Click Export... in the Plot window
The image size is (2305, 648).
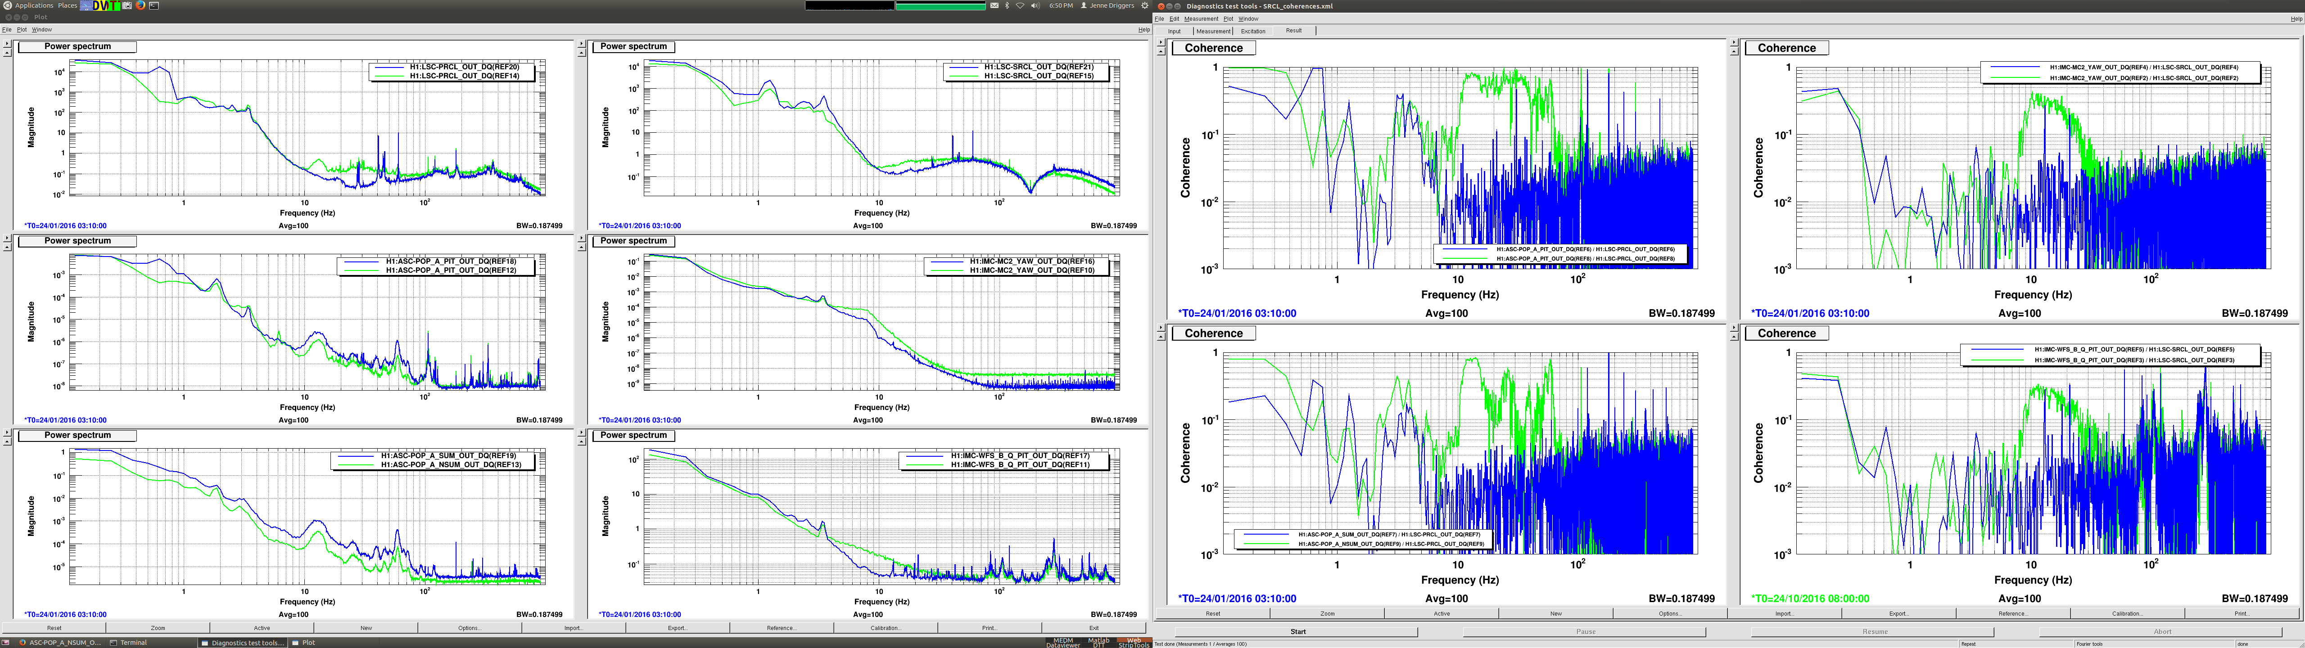678,628
